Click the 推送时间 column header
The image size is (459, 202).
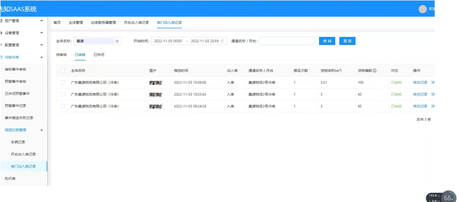coord(181,71)
